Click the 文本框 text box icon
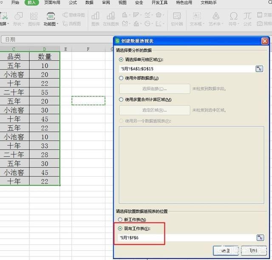272x260 pixels. coord(196,16)
